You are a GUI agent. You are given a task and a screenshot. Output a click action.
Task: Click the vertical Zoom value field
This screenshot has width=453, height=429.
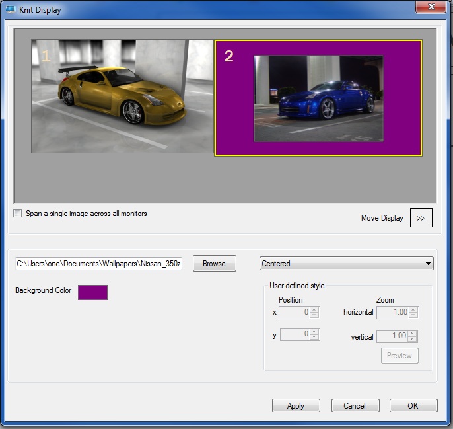(x=392, y=336)
